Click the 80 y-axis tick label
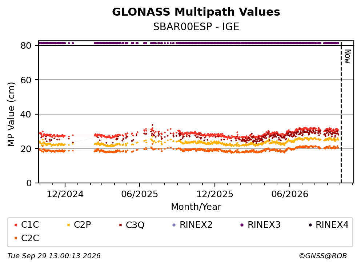 pyautogui.click(x=26, y=45)
